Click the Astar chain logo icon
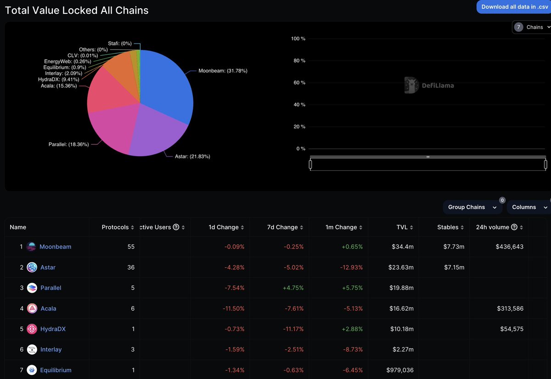The width and height of the screenshot is (551, 379). pyautogui.click(x=32, y=267)
